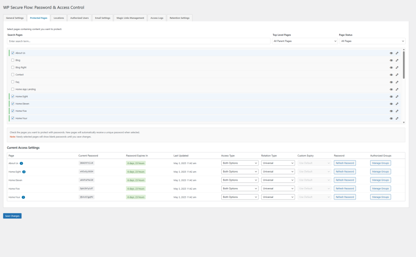
Task: Check the Blog page checkbox
Action: coord(12,60)
